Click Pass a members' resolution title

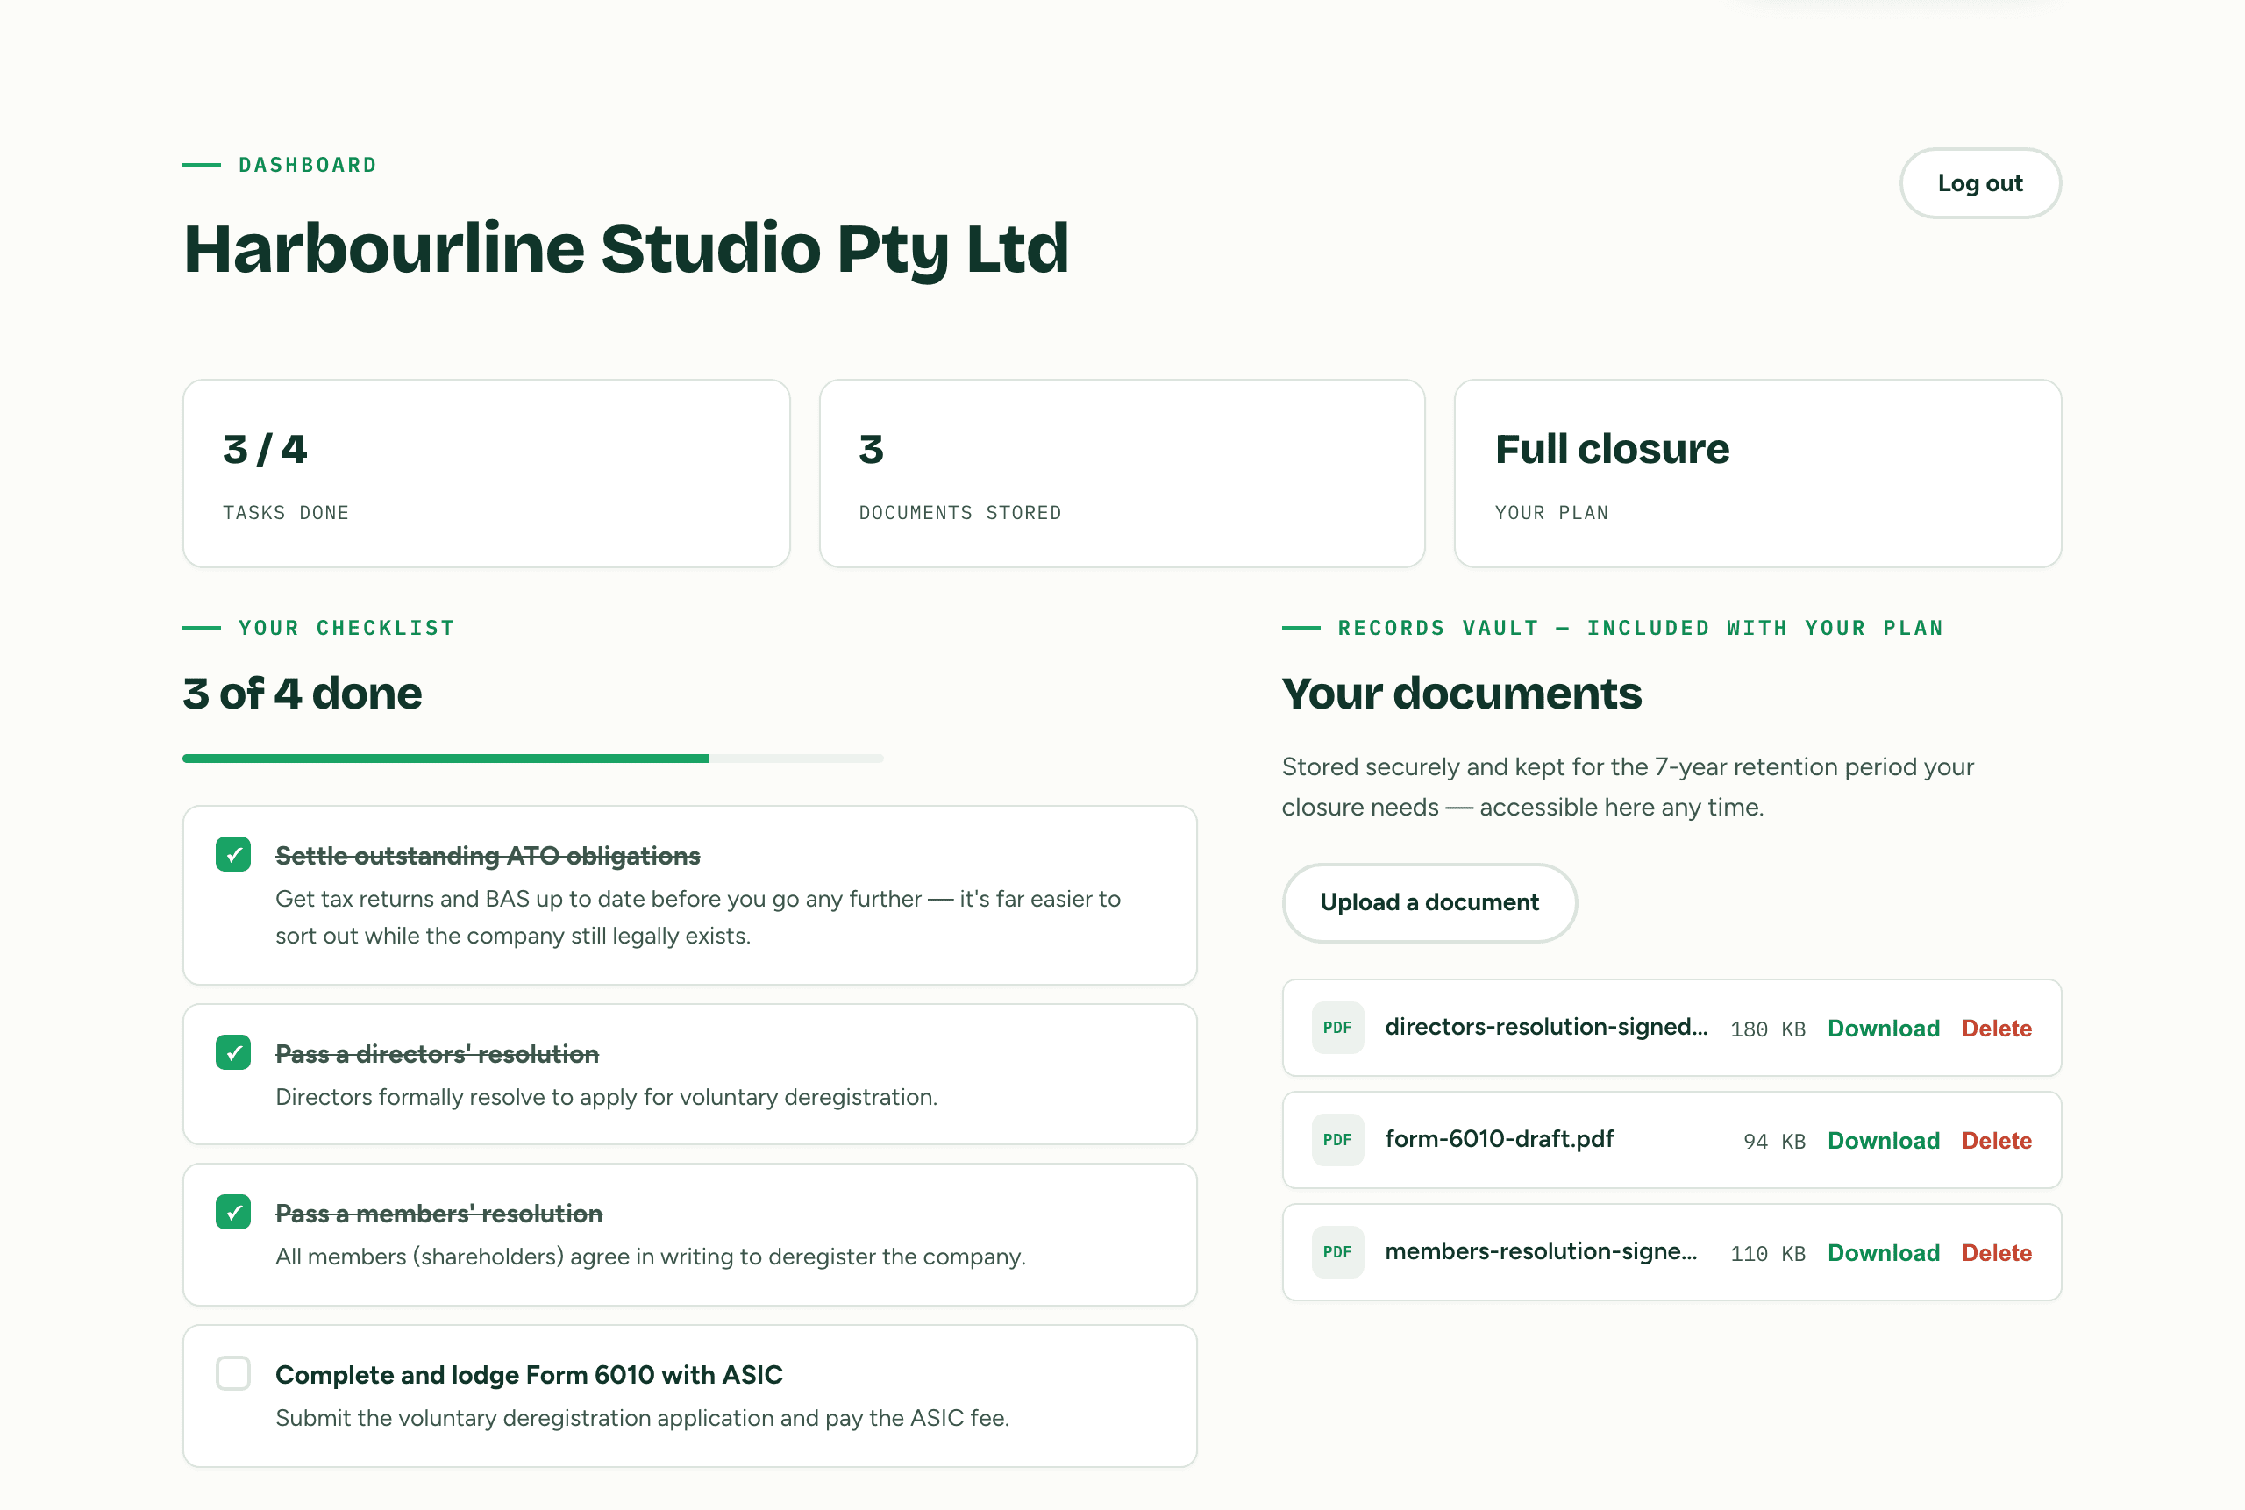439,1214
